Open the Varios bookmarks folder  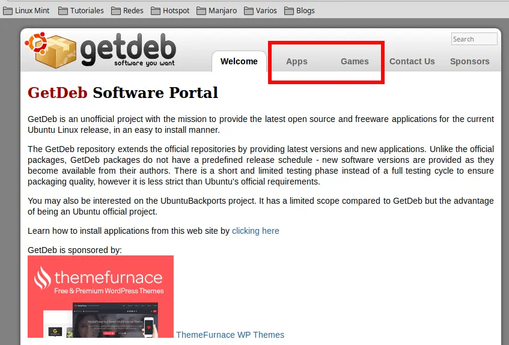[x=260, y=11]
